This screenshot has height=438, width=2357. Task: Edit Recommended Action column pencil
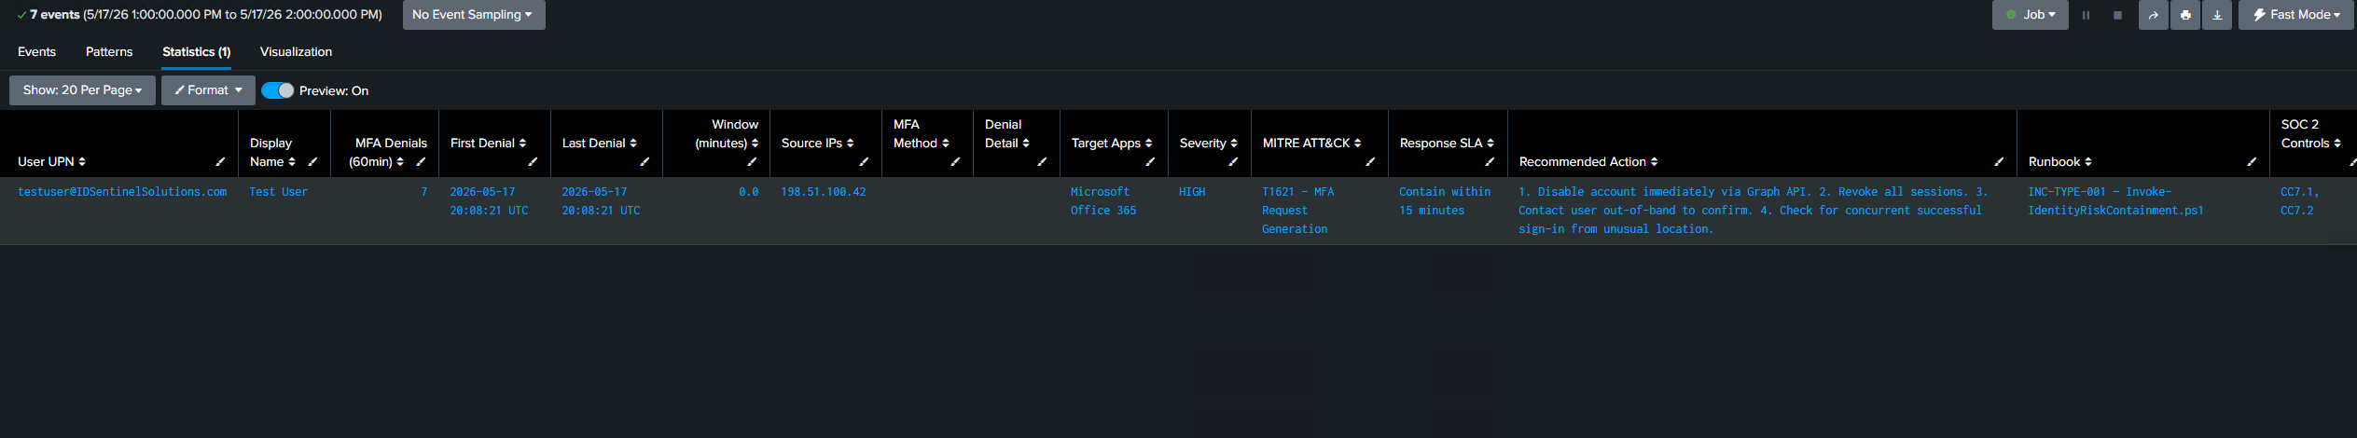(x=1999, y=162)
